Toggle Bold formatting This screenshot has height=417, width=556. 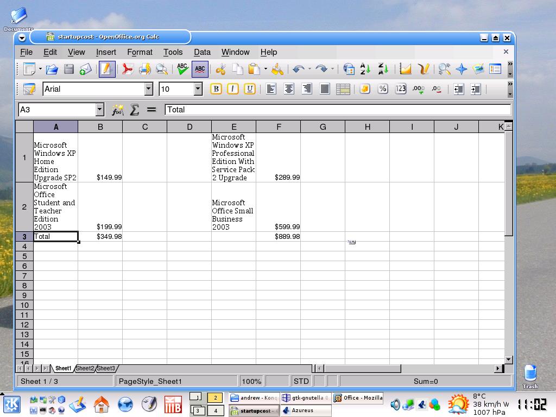(216, 89)
